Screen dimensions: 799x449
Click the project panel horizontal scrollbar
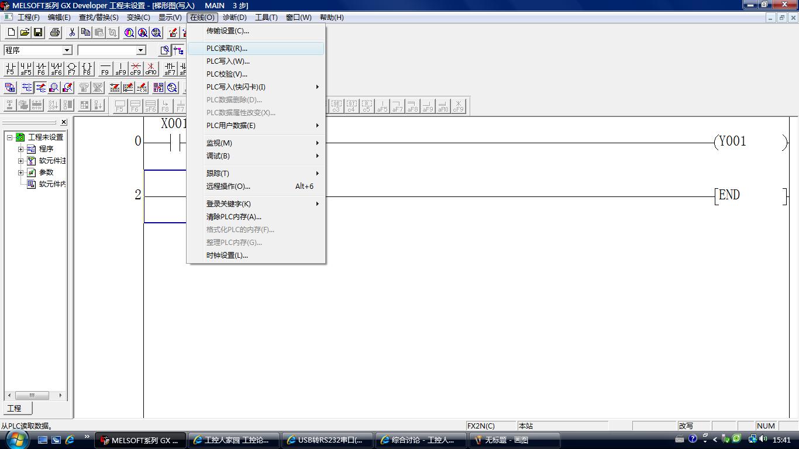(32, 395)
